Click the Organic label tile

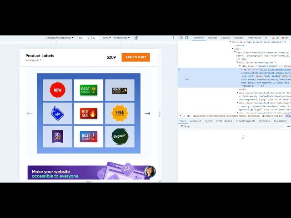click(x=120, y=137)
